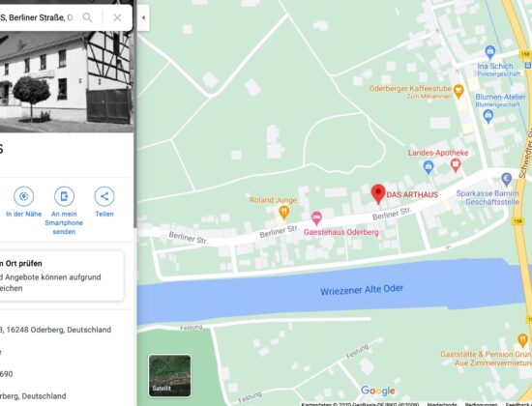Click the Oderberg, Deutschland address line
This screenshot has height=406, width=532.
point(56,330)
